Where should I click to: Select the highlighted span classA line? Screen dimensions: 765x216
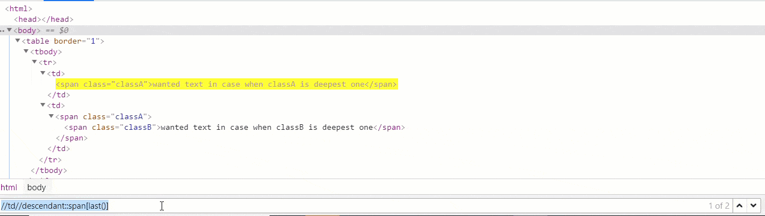pyautogui.click(x=226, y=84)
